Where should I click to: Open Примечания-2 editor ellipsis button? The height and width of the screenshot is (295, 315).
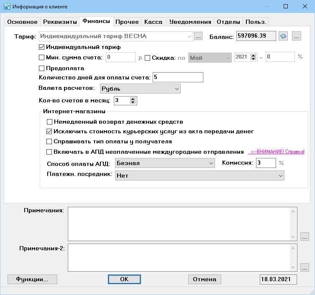(305, 267)
